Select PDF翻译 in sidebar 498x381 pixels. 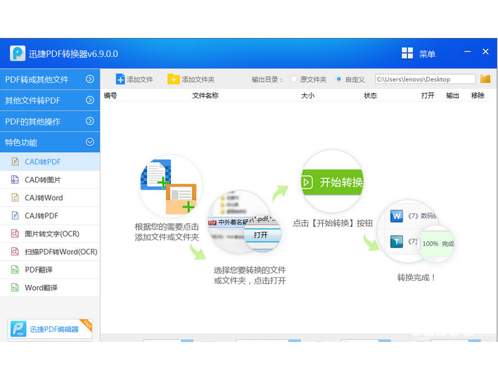click(x=50, y=270)
